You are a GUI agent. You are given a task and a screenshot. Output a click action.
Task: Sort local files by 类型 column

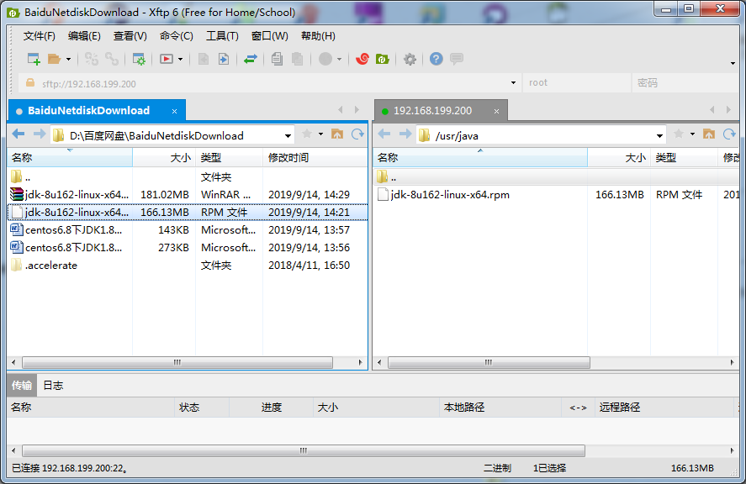pyautogui.click(x=230, y=157)
